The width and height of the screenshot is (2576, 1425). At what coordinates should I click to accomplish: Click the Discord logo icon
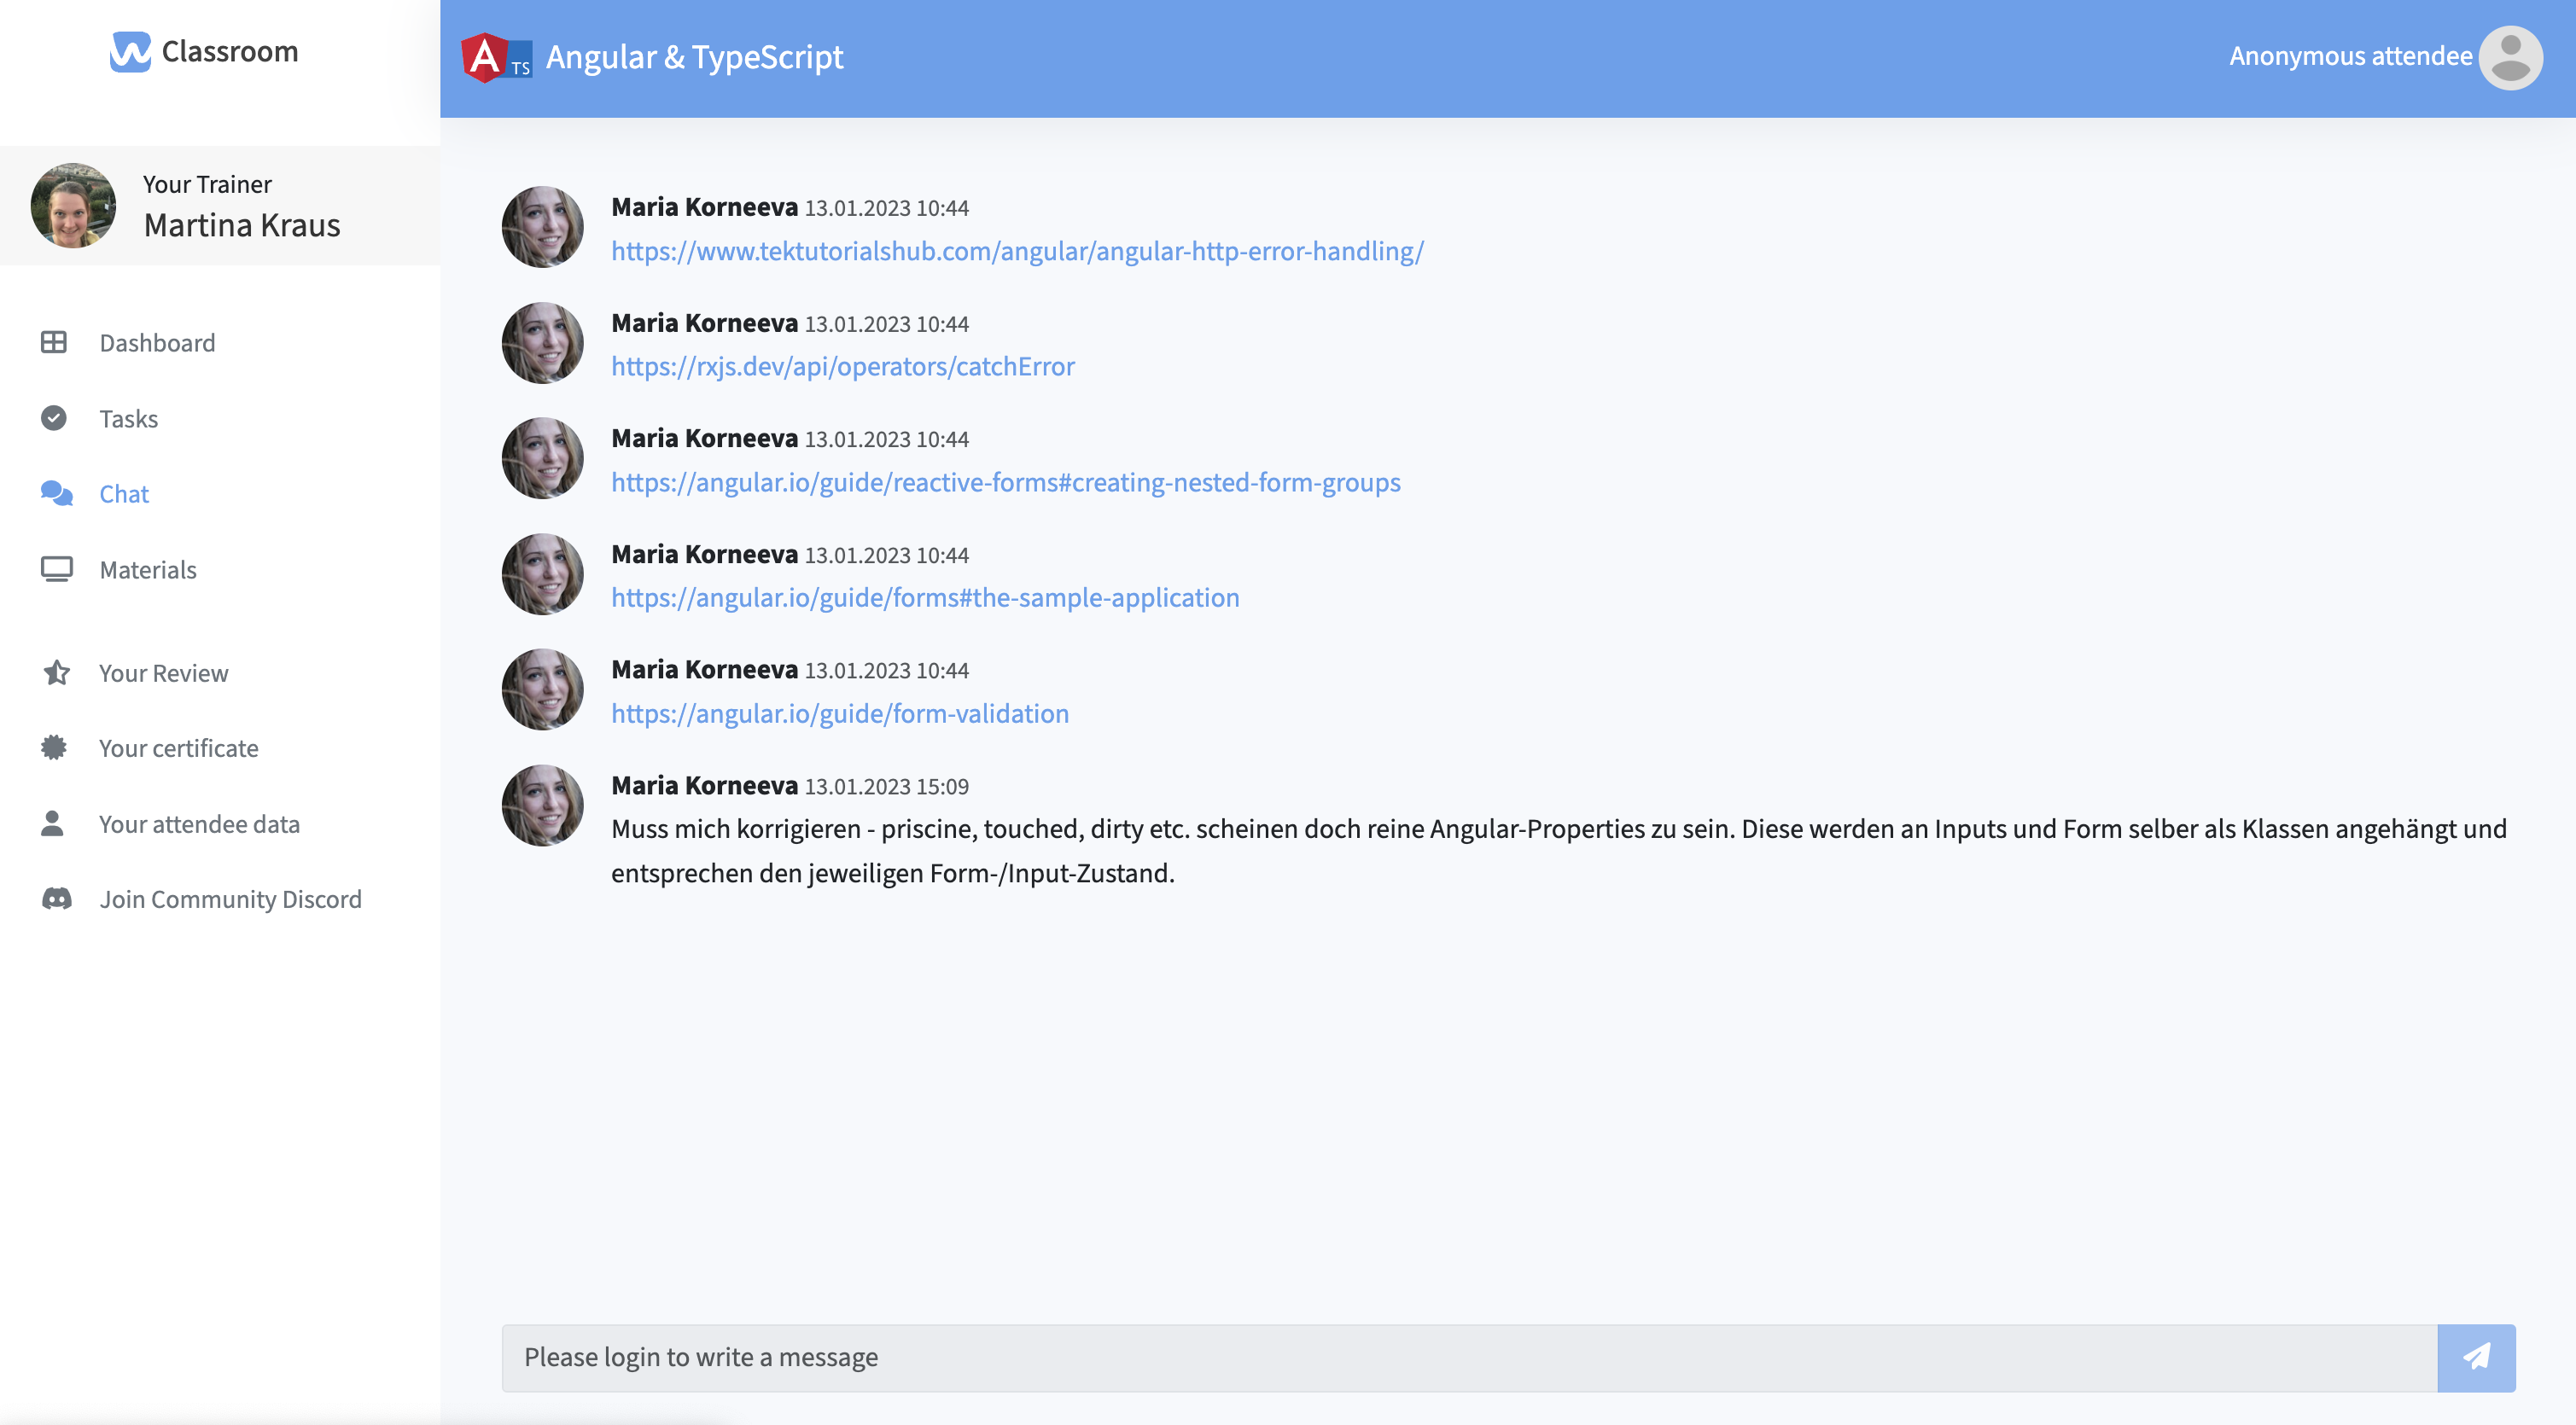click(56, 899)
